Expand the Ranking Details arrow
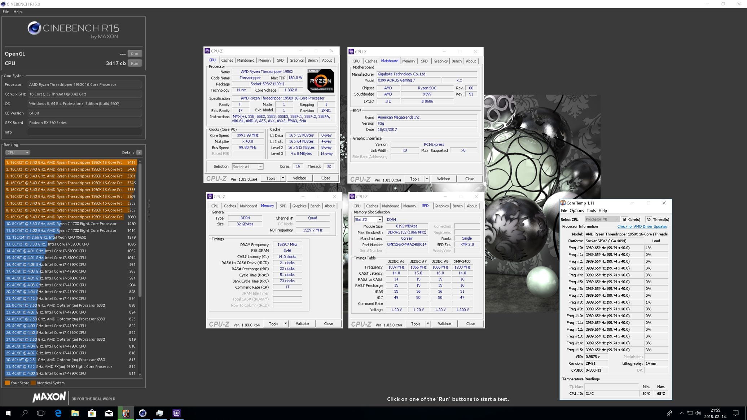 139,152
